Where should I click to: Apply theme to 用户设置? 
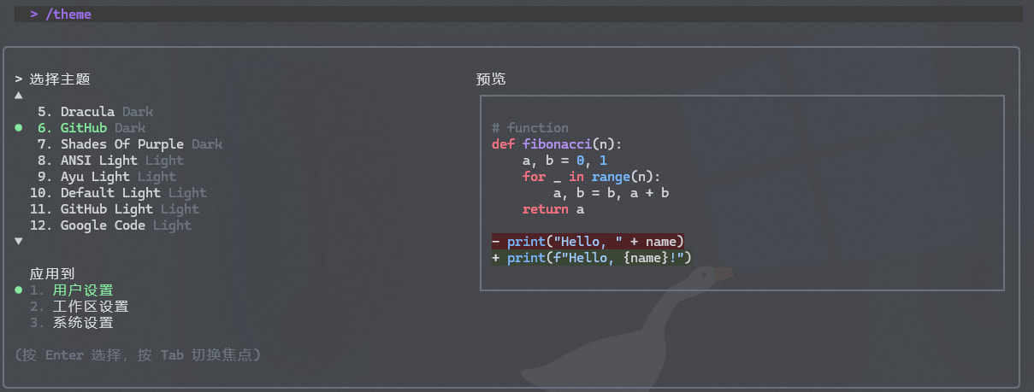click(x=82, y=290)
